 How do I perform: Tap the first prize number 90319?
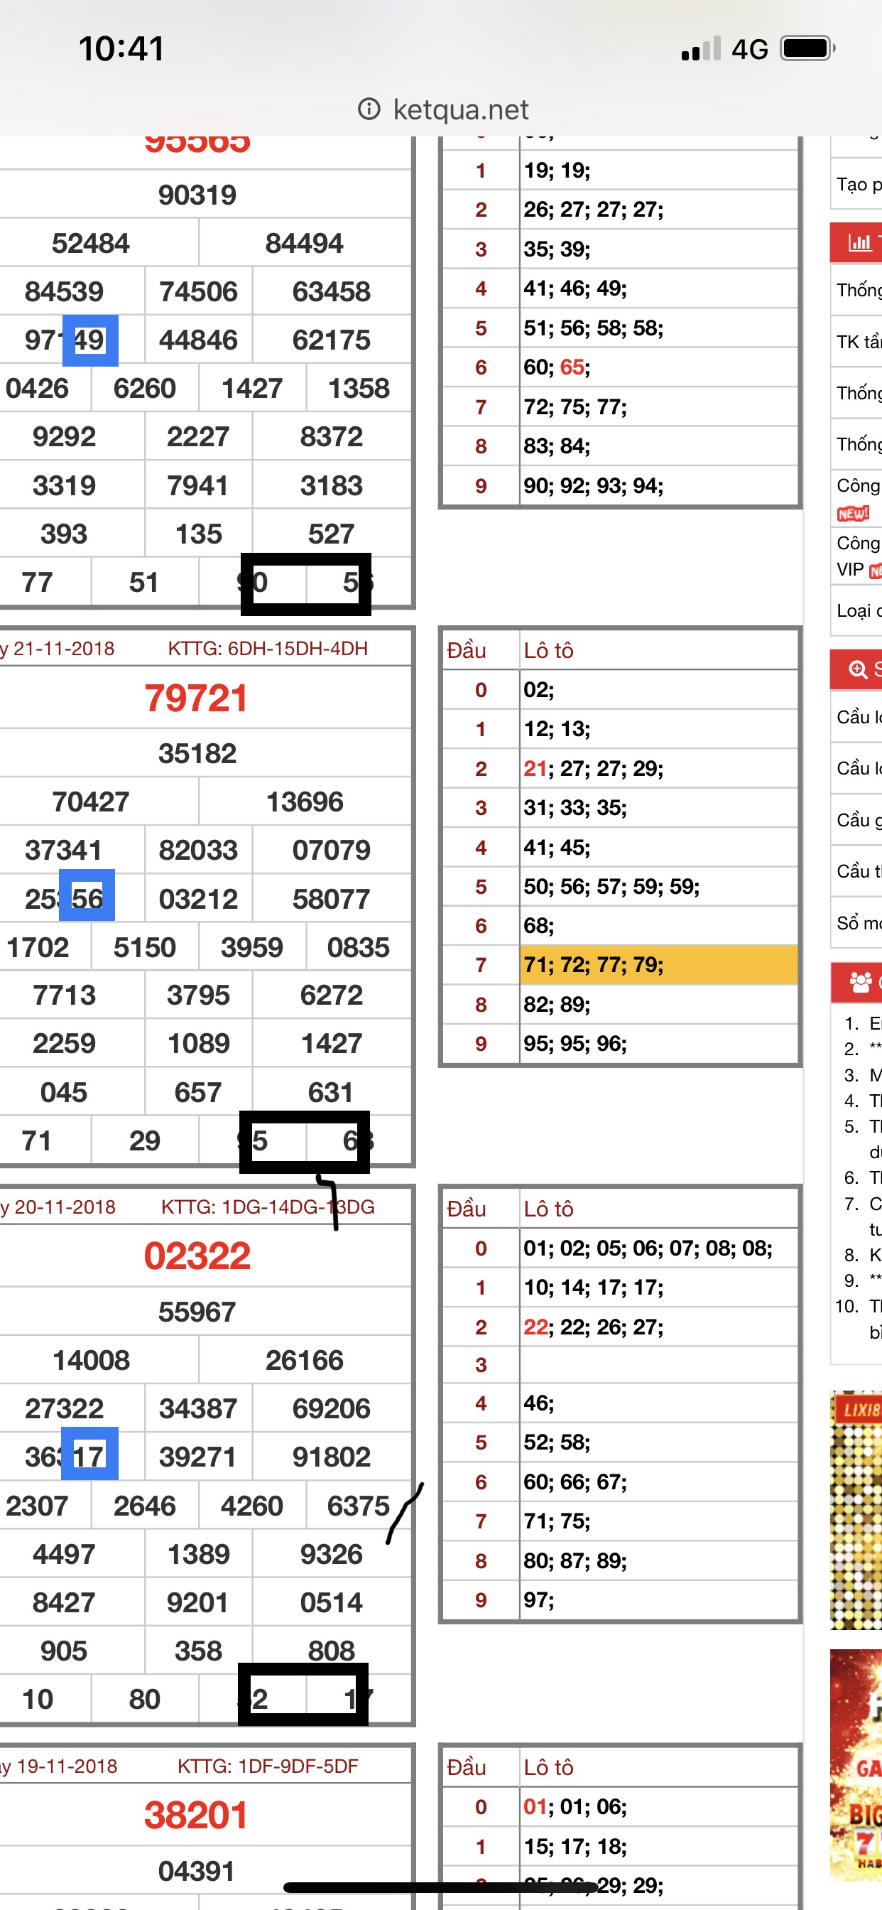(x=197, y=195)
